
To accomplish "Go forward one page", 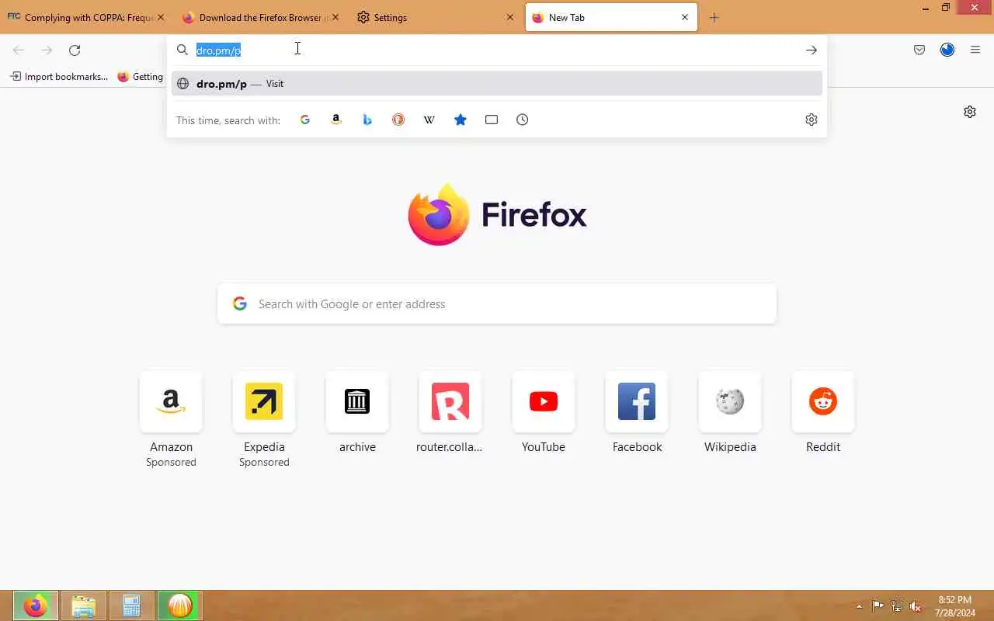I will pos(47,50).
